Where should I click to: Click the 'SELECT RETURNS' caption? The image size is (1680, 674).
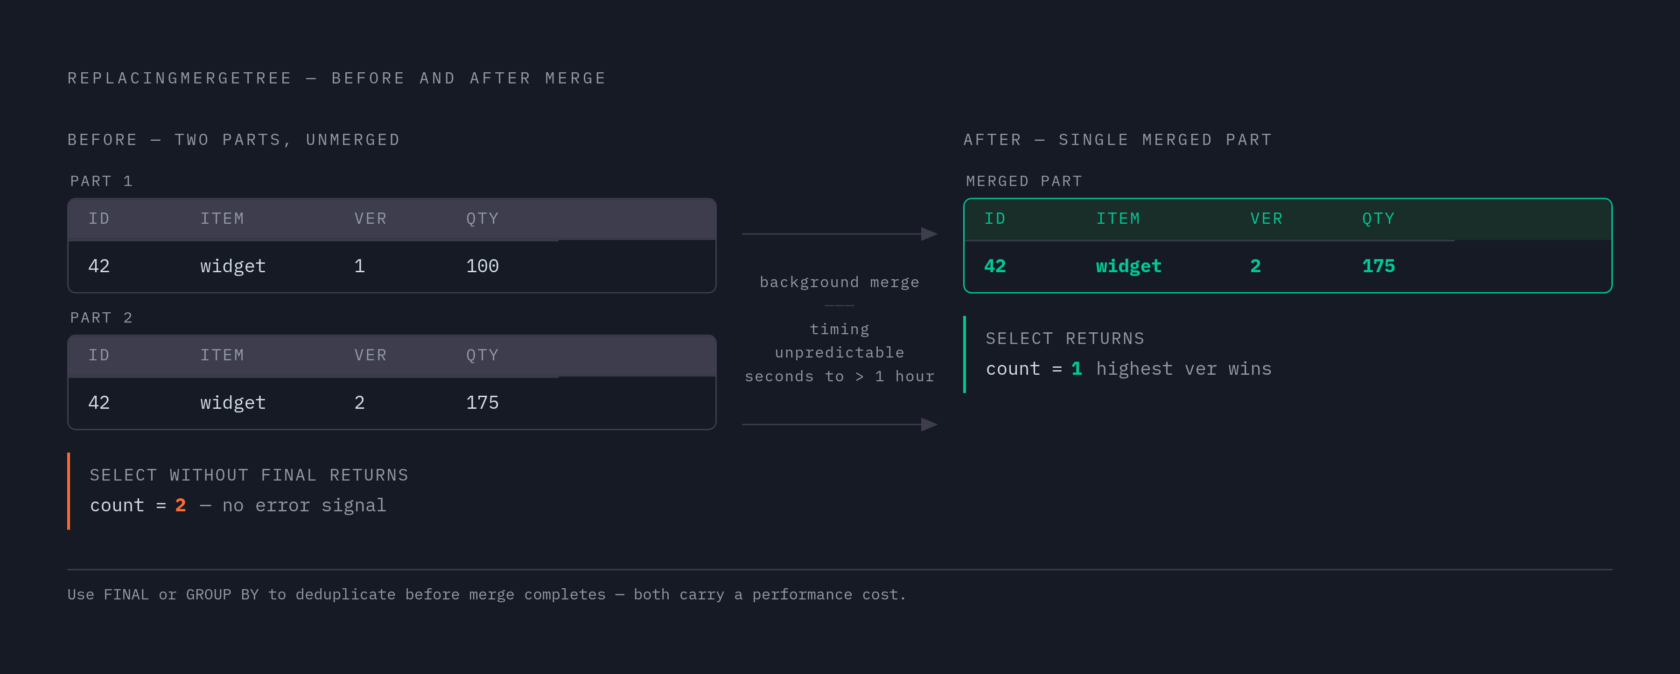click(1065, 338)
